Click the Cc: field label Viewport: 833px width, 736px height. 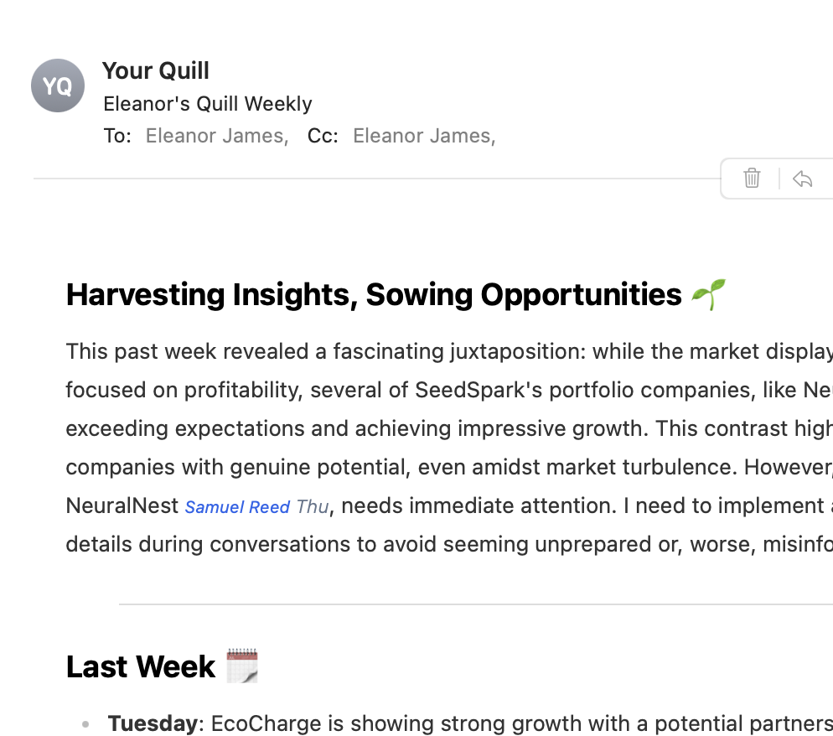pos(323,136)
